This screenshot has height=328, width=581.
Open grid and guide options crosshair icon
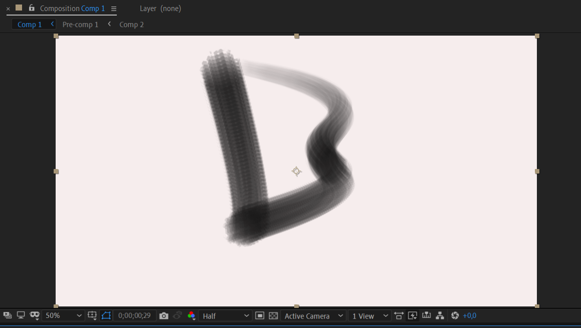(x=92, y=315)
